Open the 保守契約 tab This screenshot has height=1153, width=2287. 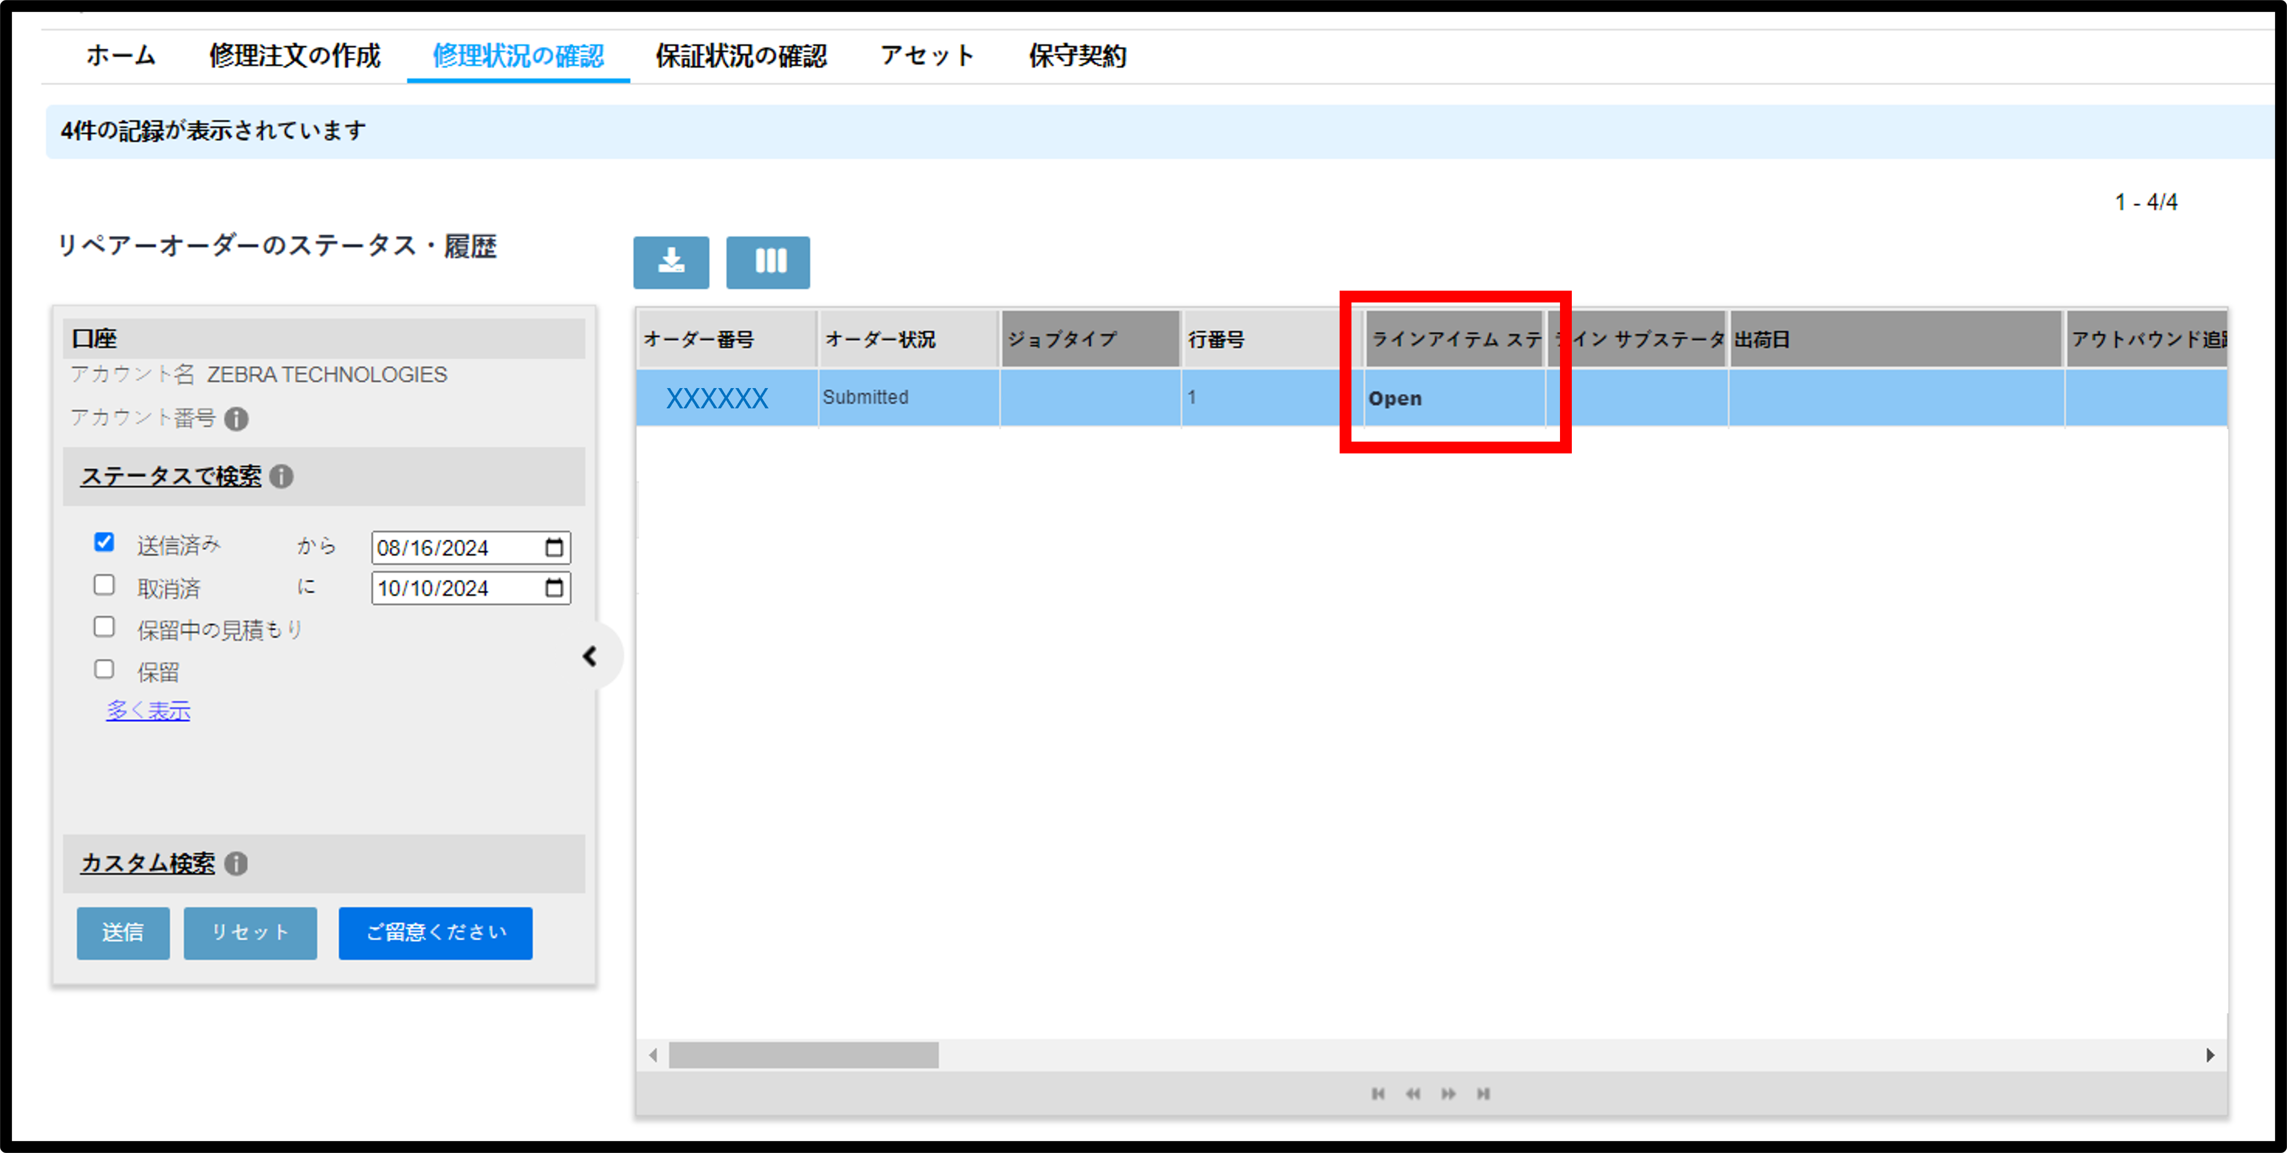[x=1078, y=56]
